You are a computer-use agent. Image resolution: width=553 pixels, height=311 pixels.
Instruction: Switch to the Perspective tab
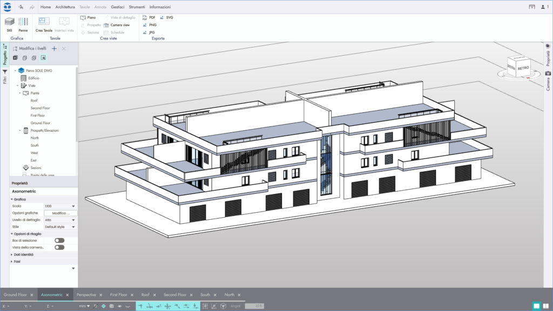click(x=87, y=295)
